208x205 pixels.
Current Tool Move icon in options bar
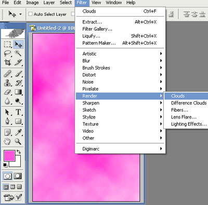tap(12, 14)
